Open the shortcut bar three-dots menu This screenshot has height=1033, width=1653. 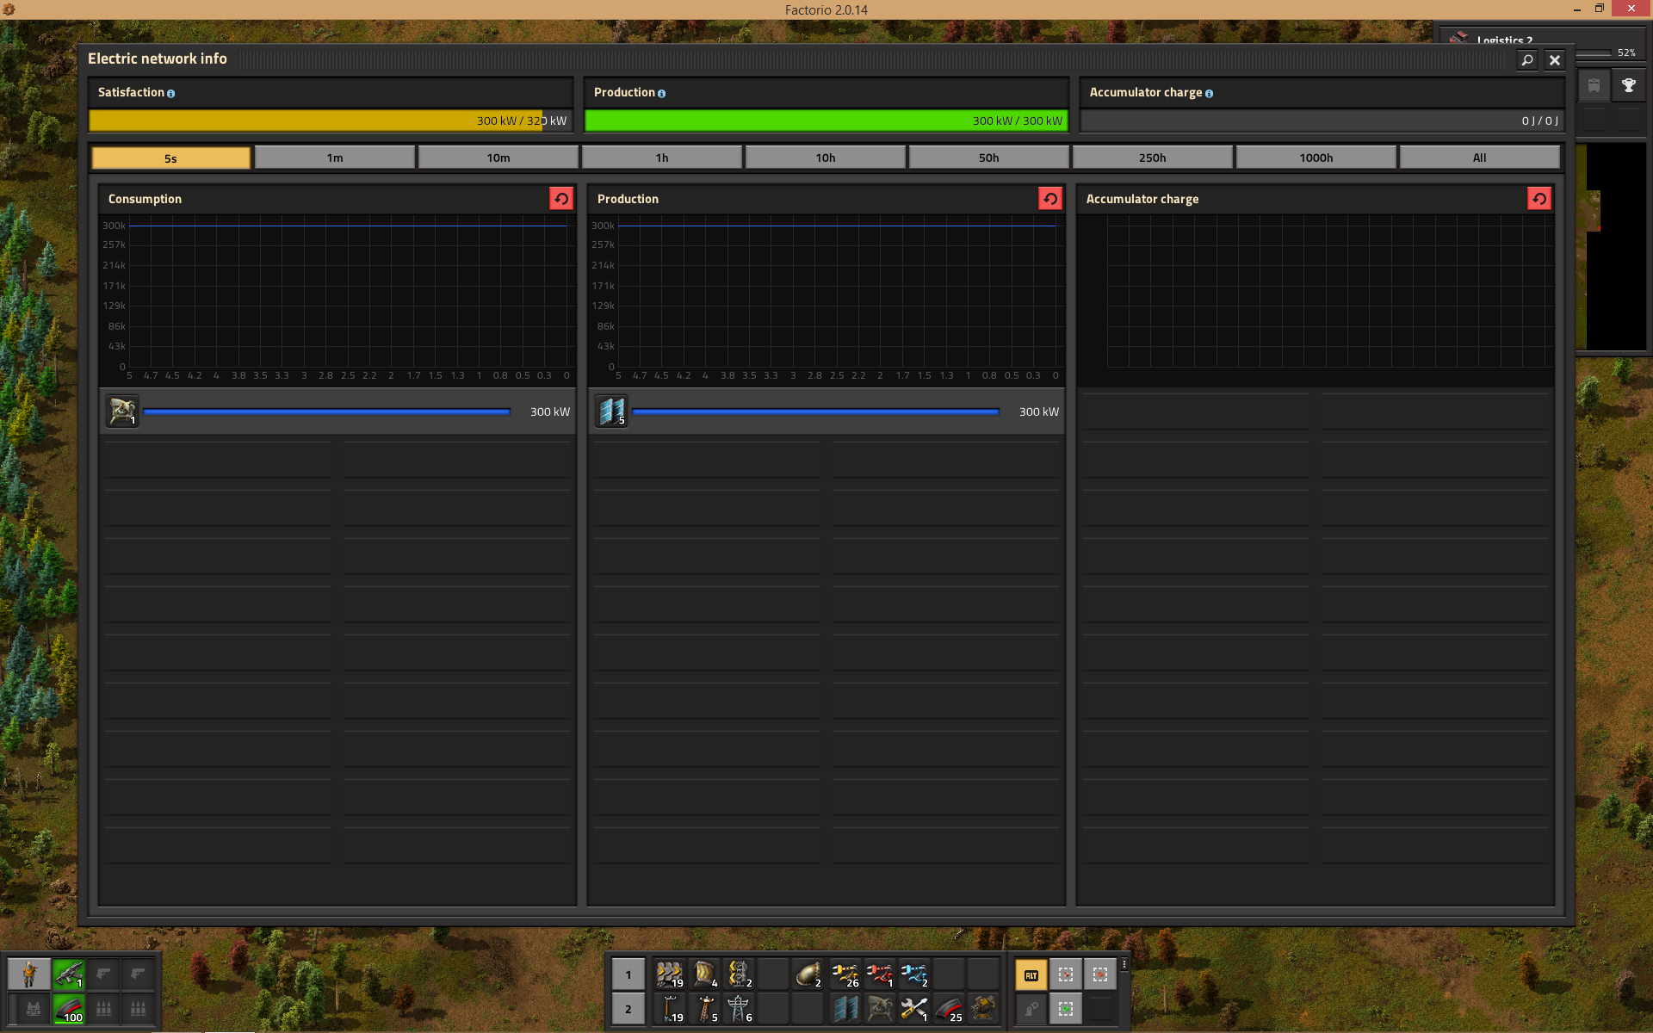(1124, 965)
